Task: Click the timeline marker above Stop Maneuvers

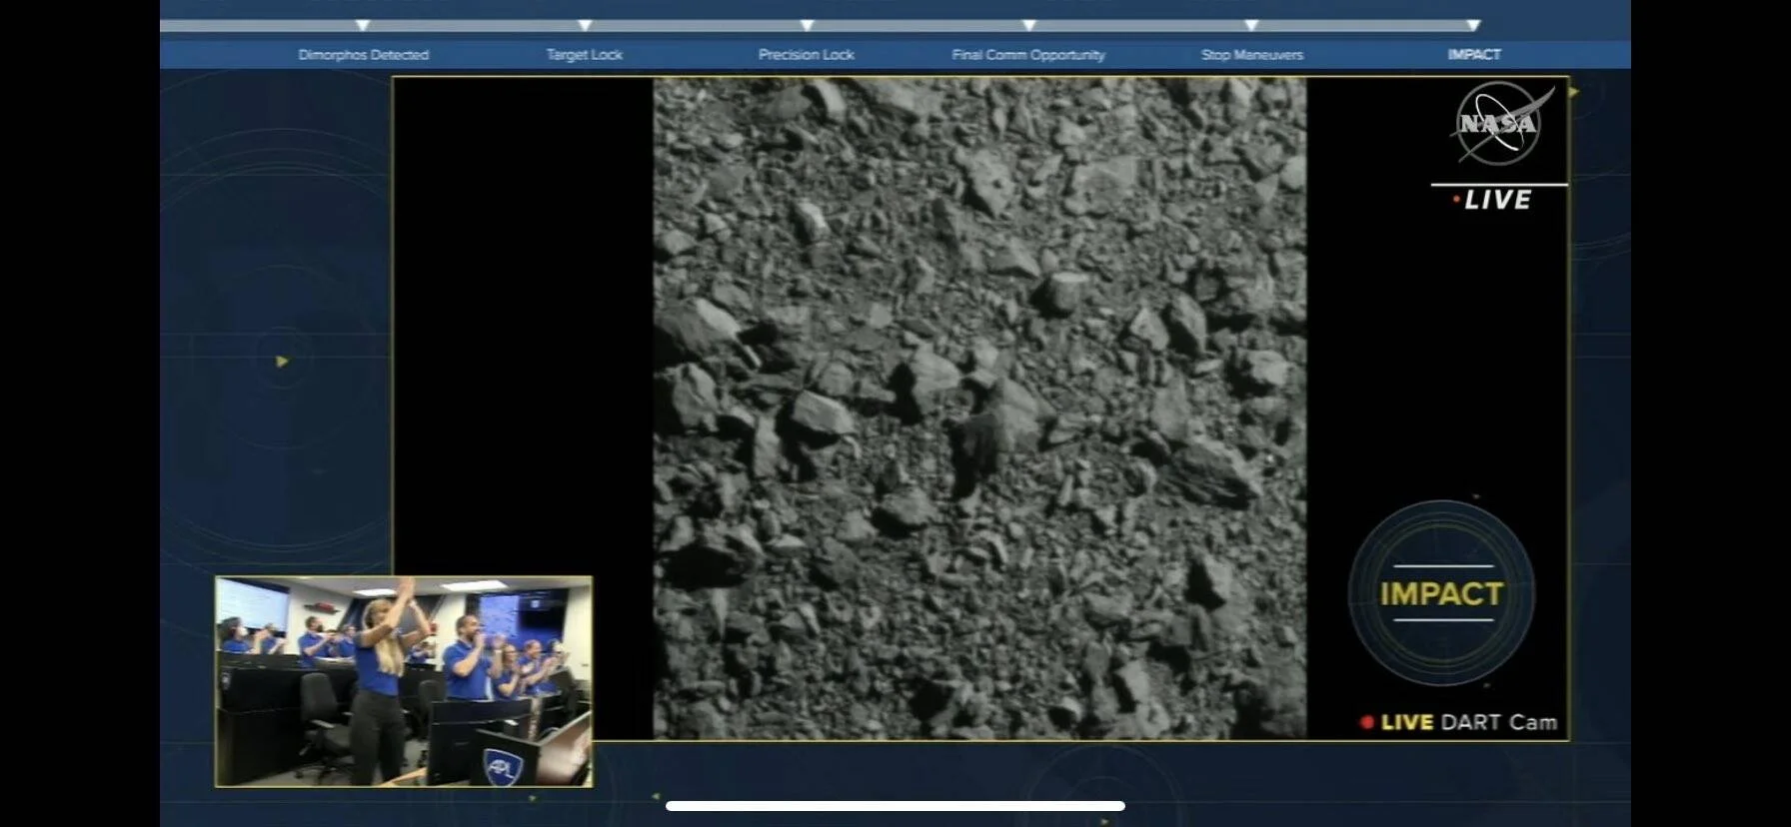Action: tap(1251, 25)
